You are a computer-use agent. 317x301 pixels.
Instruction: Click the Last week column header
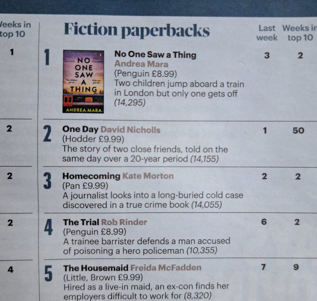point(267,33)
